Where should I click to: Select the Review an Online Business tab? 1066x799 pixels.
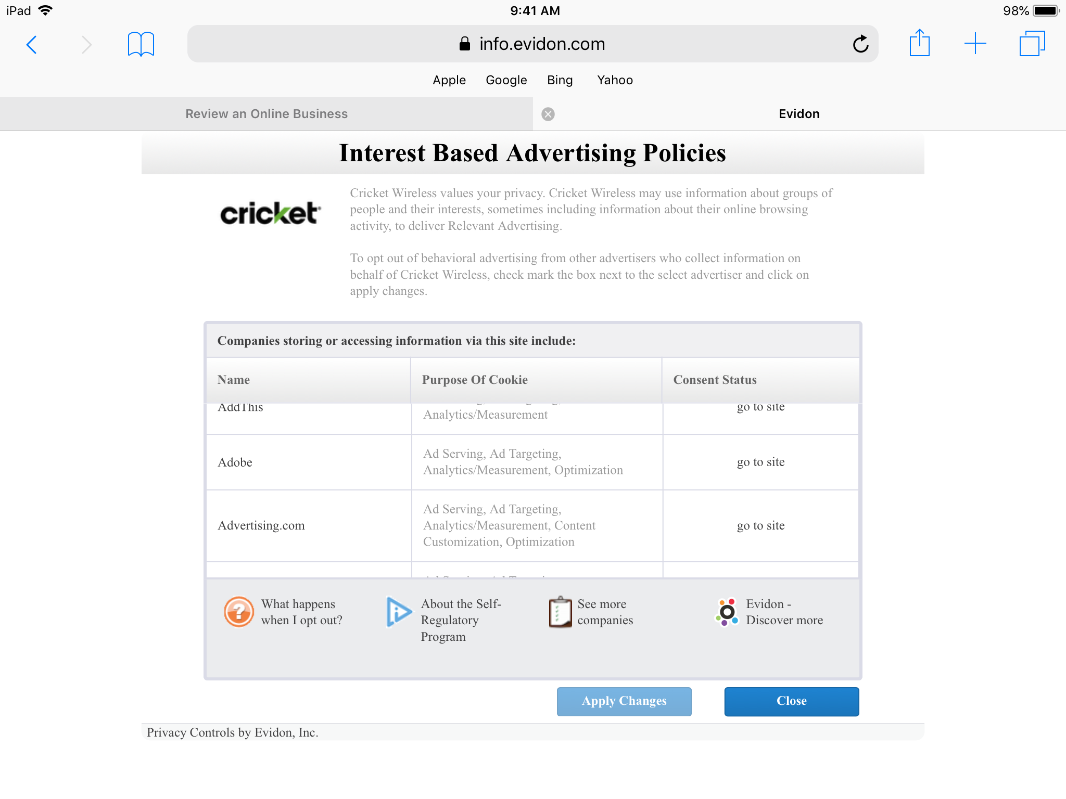tap(266, 113)
